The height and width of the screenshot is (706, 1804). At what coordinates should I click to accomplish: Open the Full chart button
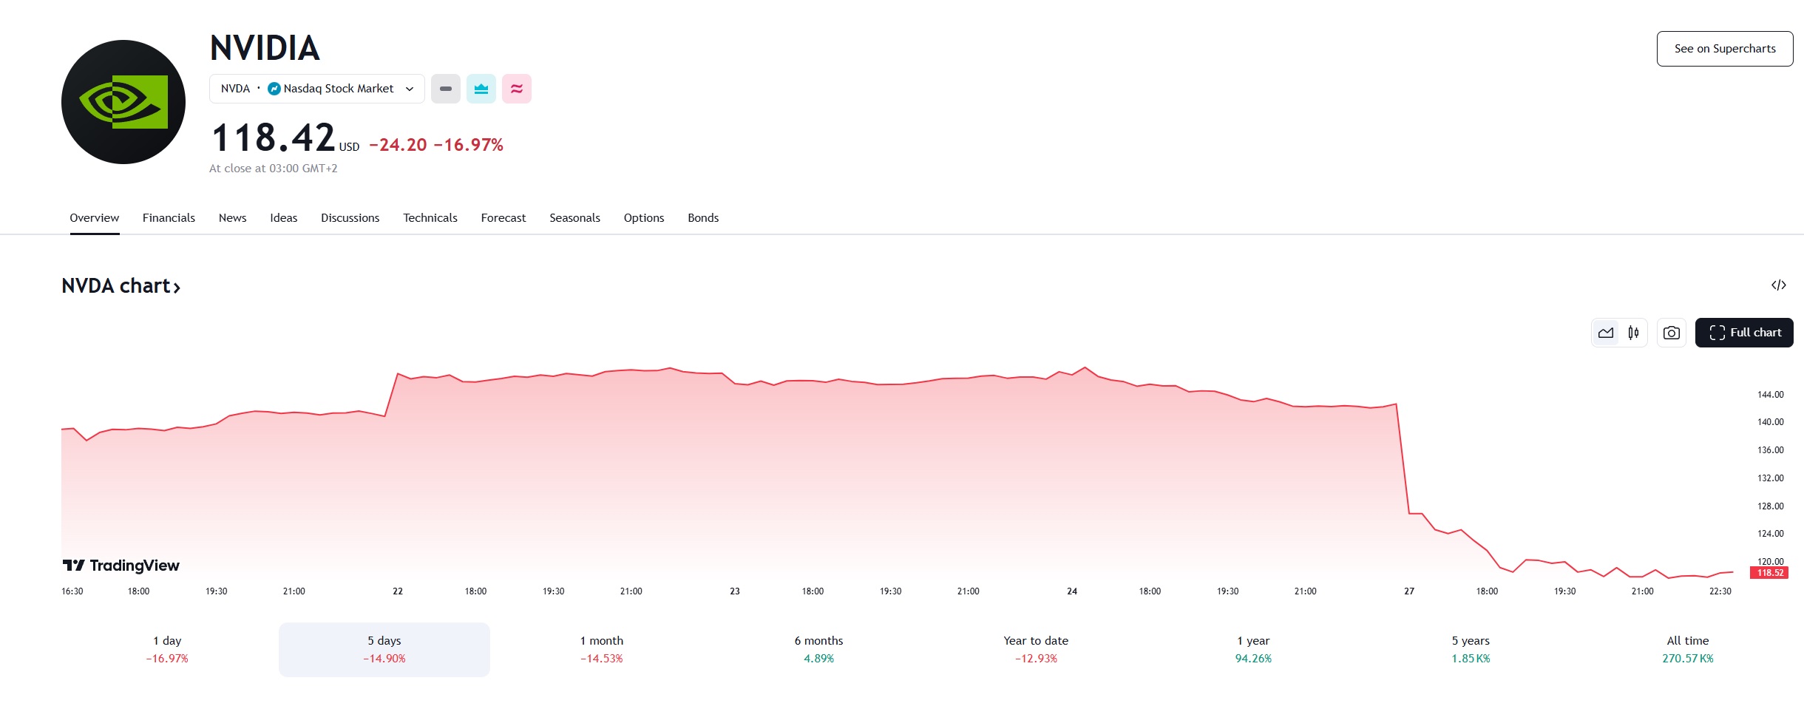[1744, 333]
